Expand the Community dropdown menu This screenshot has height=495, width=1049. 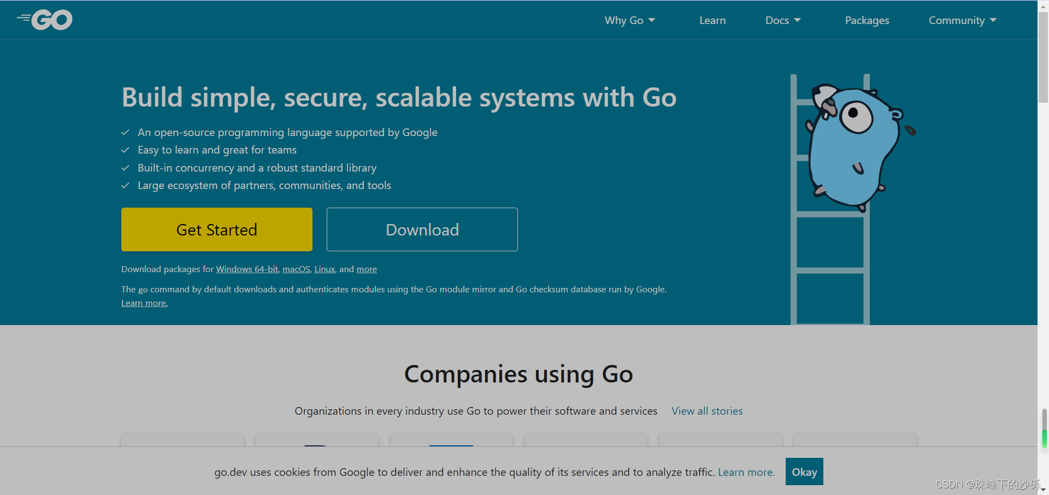963,20
